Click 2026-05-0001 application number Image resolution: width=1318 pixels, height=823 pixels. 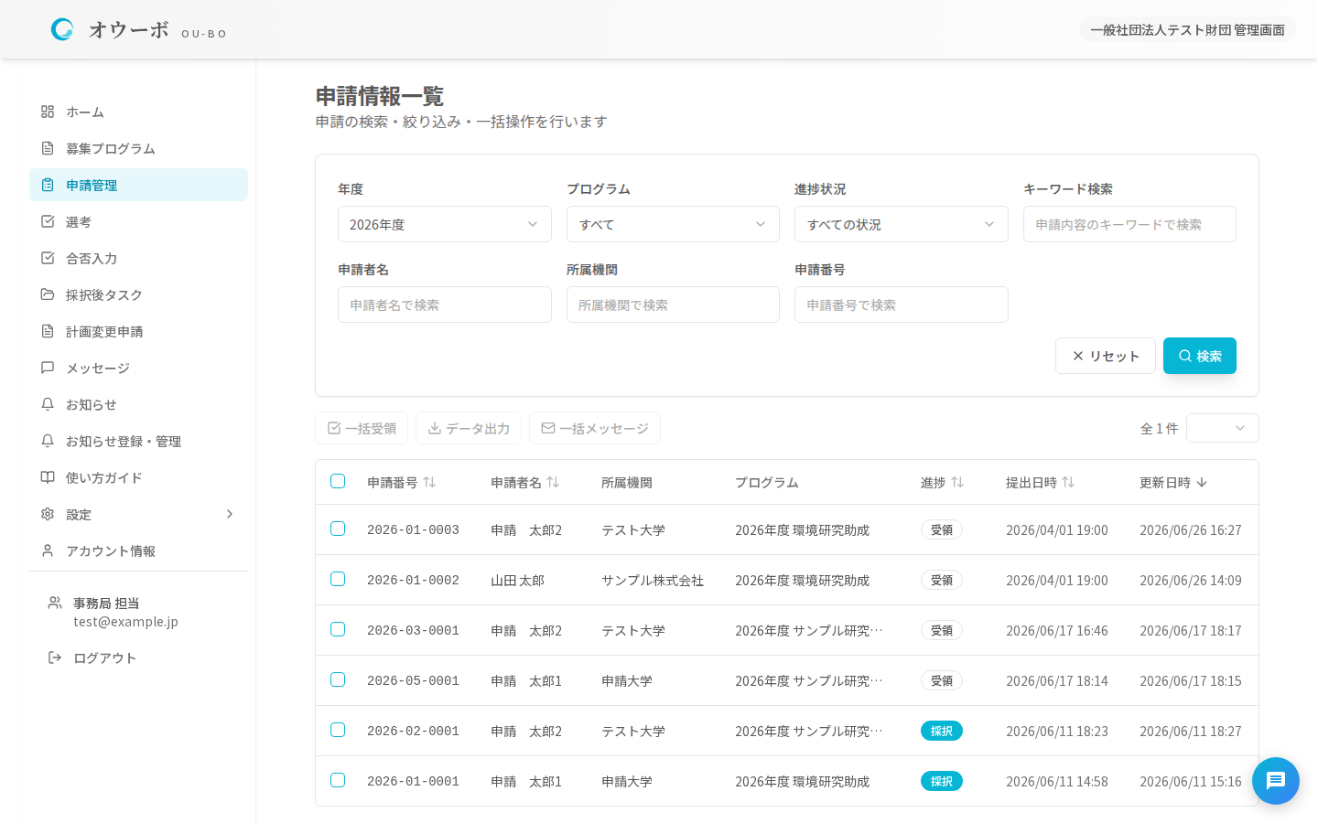click(x=413, y=680)
